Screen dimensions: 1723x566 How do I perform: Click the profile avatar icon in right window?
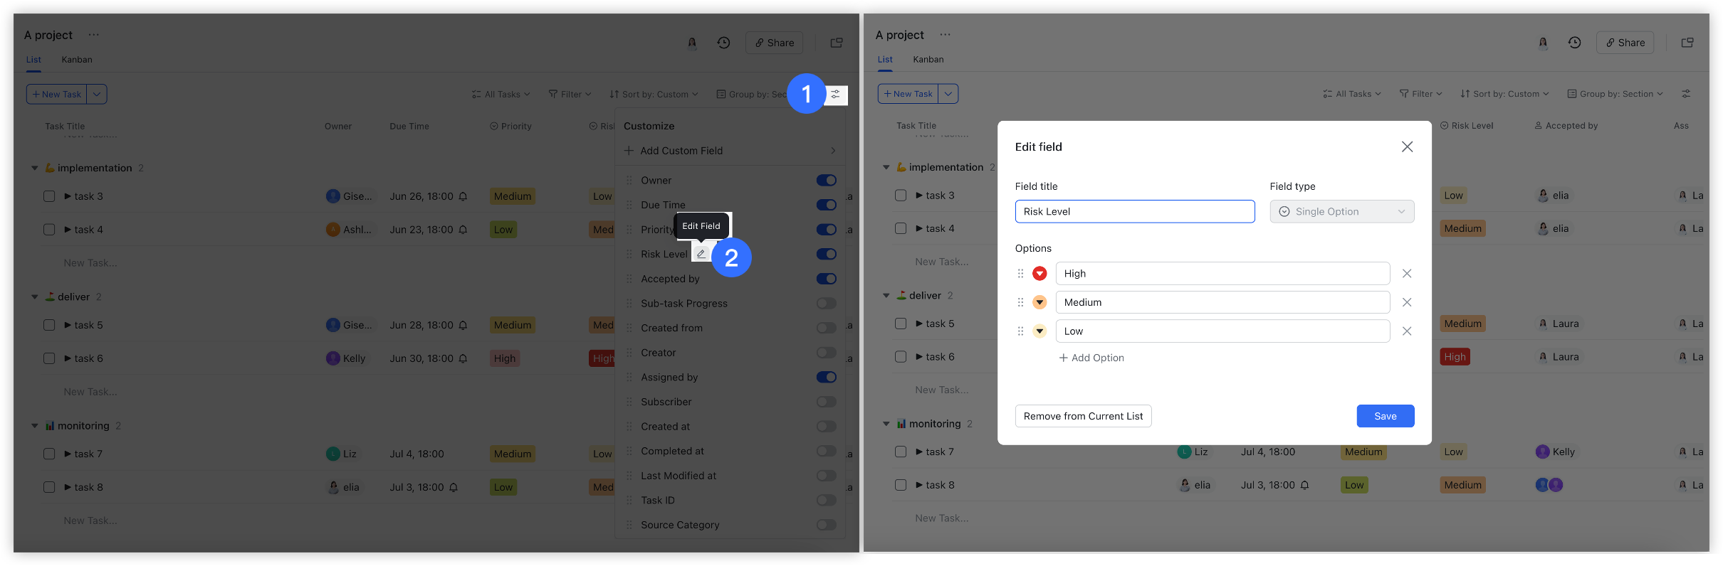tap(1543, 43)
